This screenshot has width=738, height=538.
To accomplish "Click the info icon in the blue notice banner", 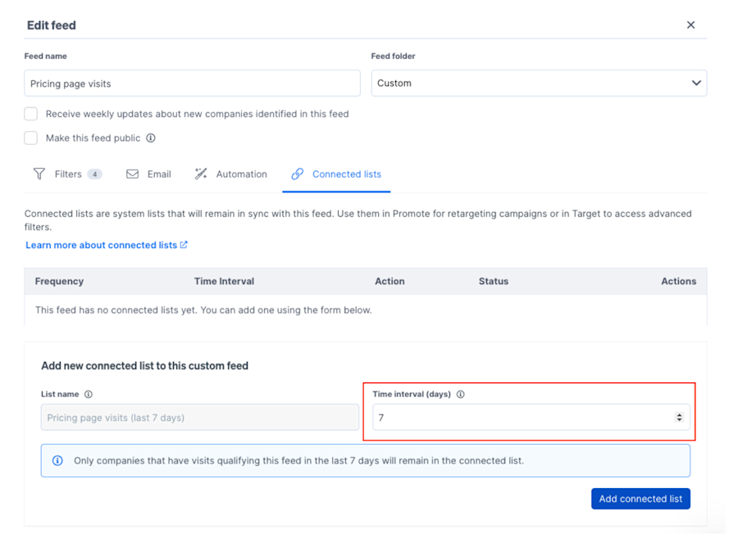I will click(57, 460).
